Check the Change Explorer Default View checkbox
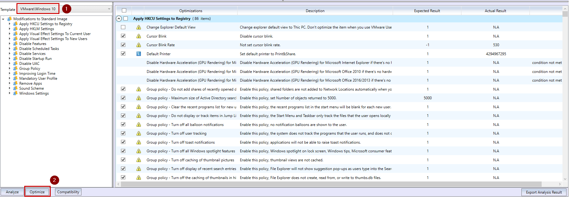This screenshot has width=569, height=197. tap(123, 27)
